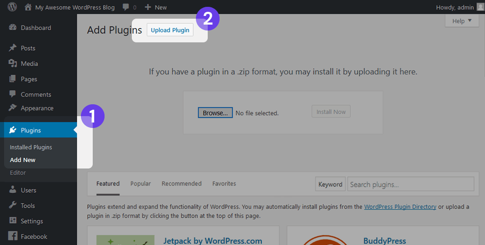Open the Dashboard menu item
Screen dimensions: 485x245
click(36, 28)
